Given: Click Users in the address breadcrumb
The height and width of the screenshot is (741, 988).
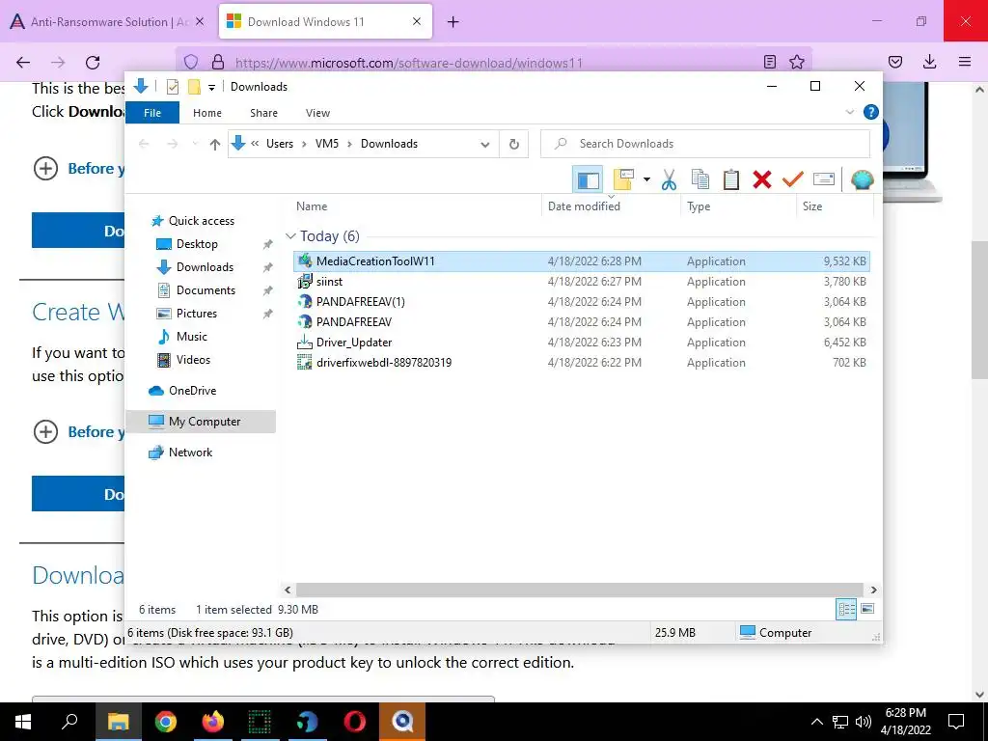Looking at the screenshot, I should [280, 144].
